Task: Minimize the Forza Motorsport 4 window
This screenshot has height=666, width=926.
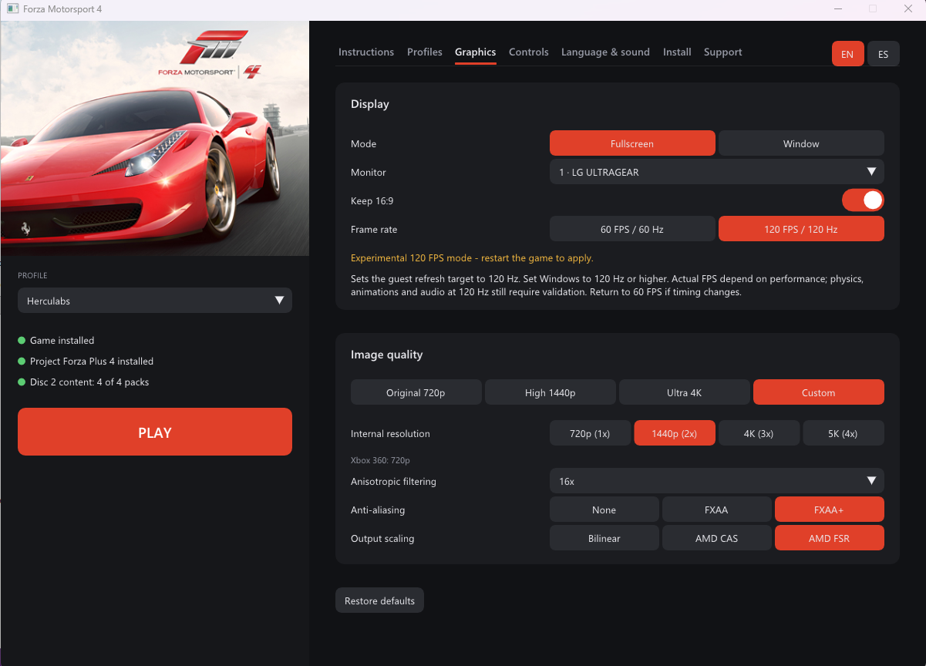Action: (838, 9)
